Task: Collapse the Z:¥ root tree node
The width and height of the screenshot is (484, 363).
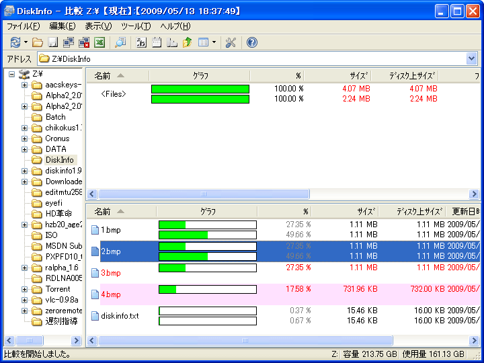Action: tap(11, 74)
